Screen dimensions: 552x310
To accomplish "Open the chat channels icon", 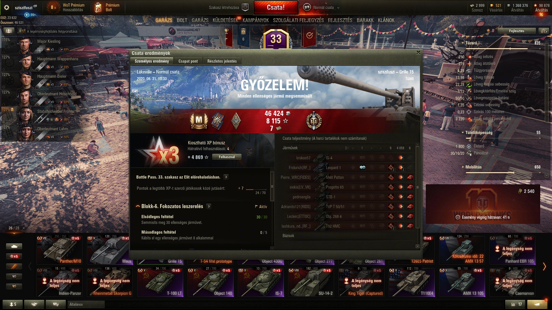I will click(56, 304).
